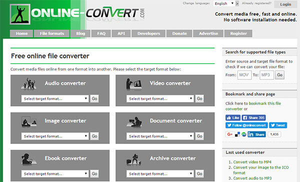This screenshot has height=182, width=300.
Task: Click the To format input field
Action: tap(266, 75)
